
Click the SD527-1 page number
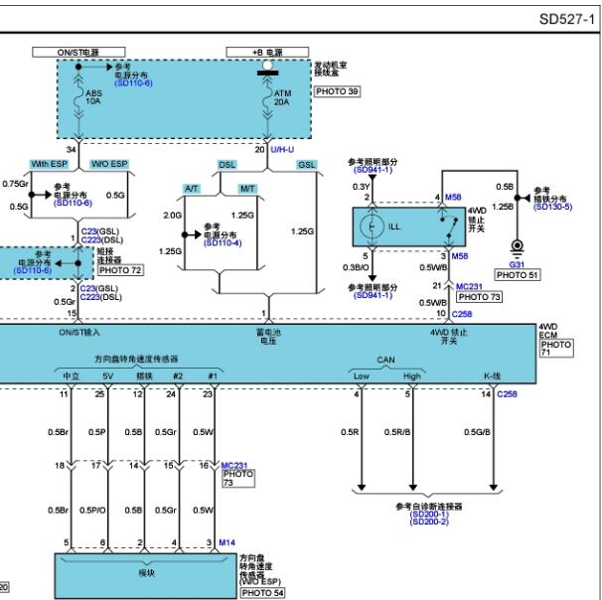(x=566, y=19)
